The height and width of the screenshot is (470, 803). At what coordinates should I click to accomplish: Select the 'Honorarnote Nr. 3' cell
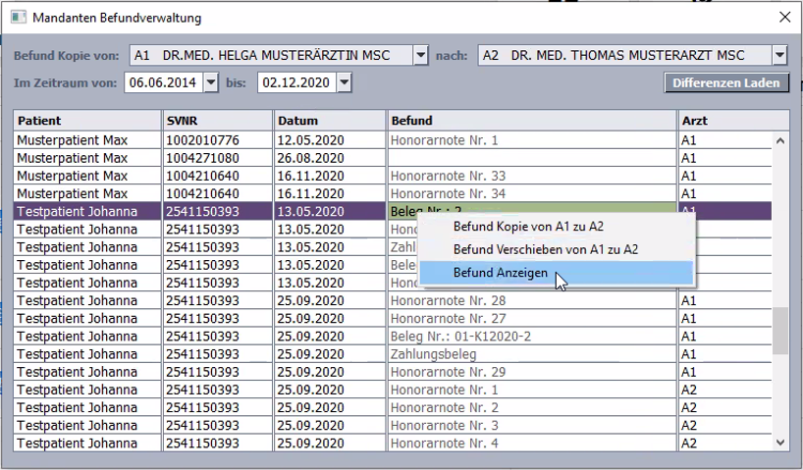[532, 426]
